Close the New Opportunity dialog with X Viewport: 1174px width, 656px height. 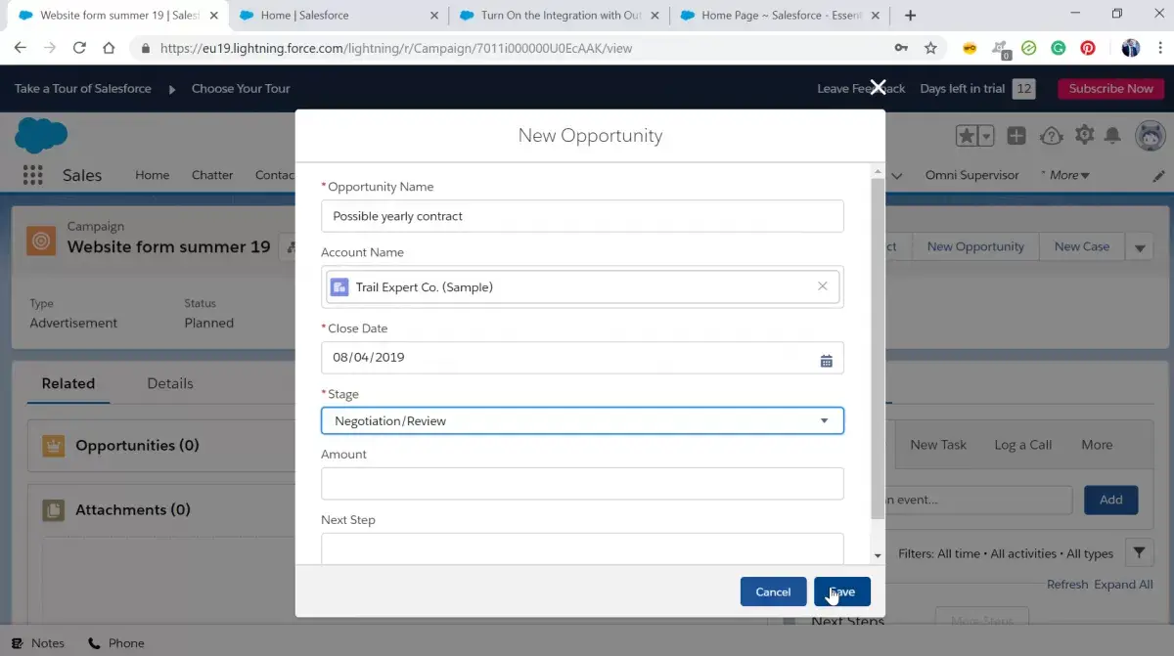(878, 88)
